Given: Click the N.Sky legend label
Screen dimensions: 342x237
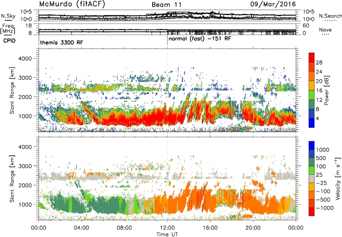Looking at the screenshot, I should coord(8,16).
